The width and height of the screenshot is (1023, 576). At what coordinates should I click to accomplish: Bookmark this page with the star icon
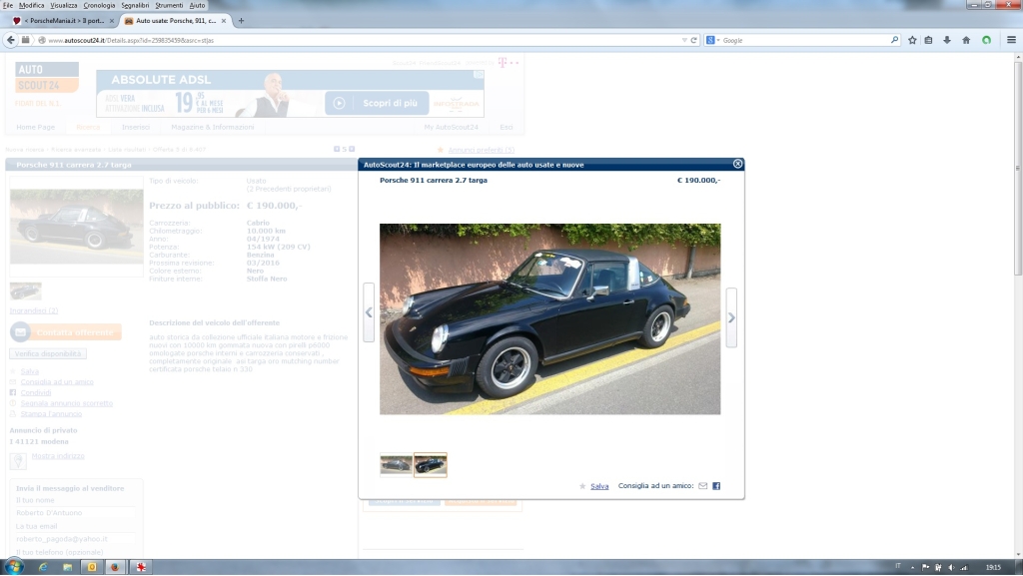912,40
